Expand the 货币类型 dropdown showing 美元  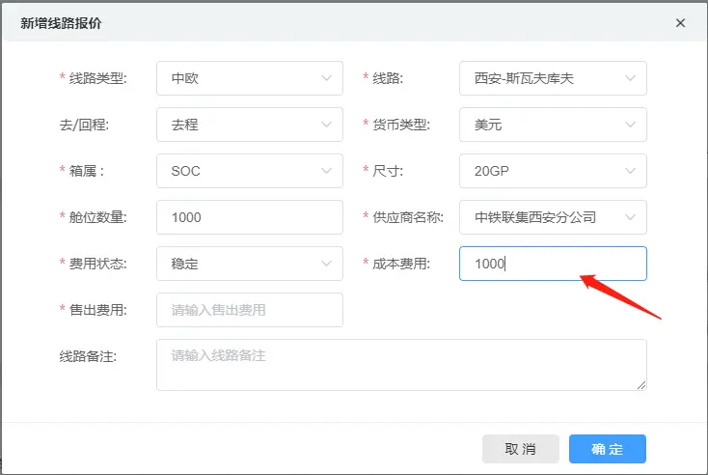(553, 125)
